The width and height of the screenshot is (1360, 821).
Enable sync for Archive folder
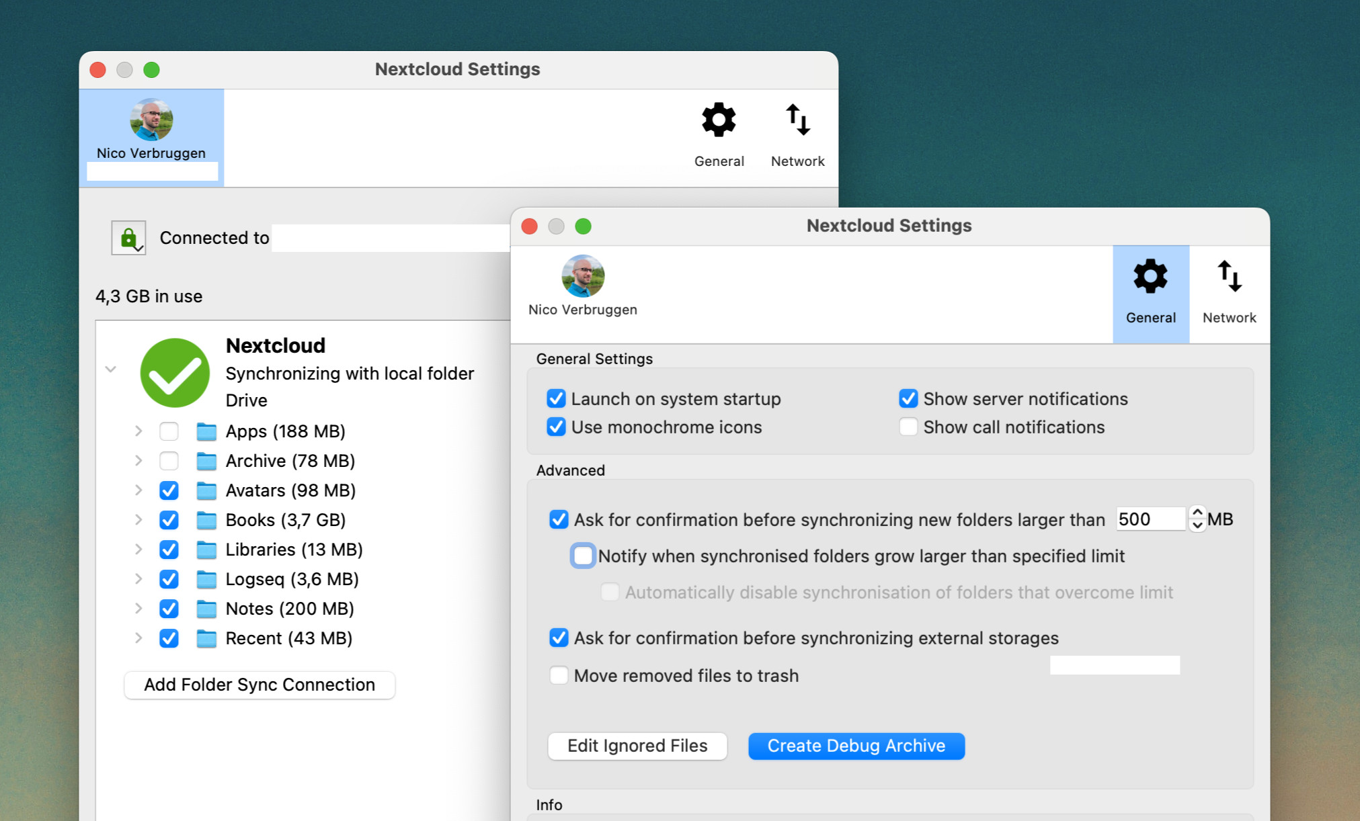[169, 461]
